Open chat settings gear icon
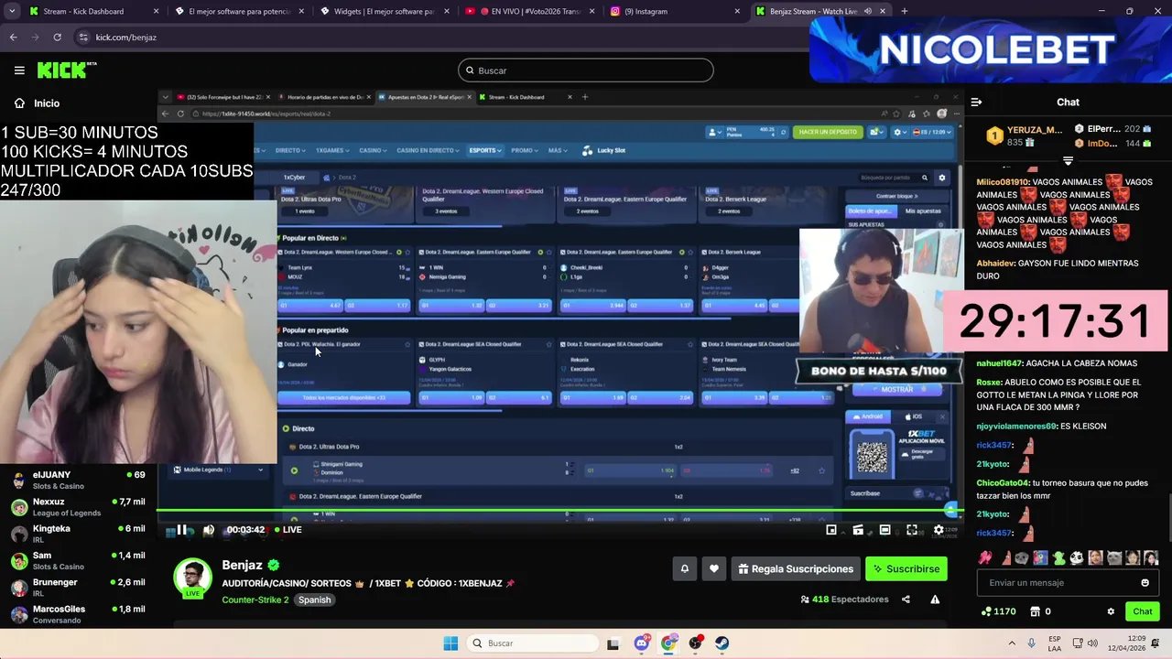Screen dimensions: 1172x659 pyautogui.click(x=1111, y=611)
